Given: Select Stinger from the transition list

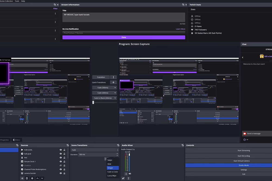Looking at the screenshot, I should (112, 168).
